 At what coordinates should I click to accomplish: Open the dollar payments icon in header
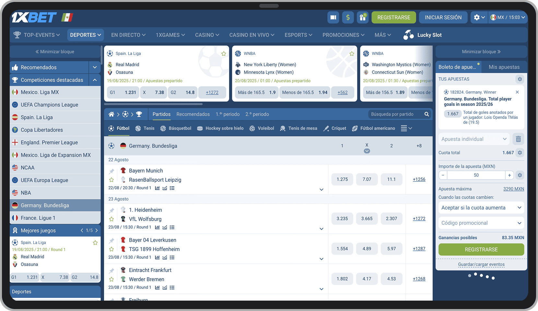(348, 17)
